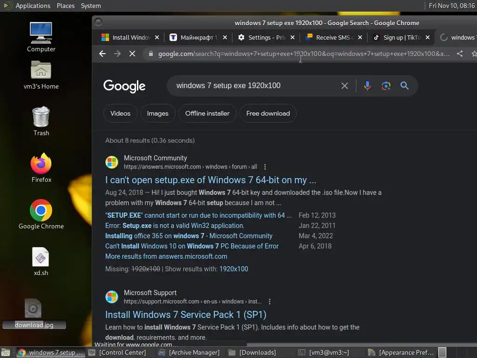Open the System menu
477x358 pixels.
click(91, 6)
